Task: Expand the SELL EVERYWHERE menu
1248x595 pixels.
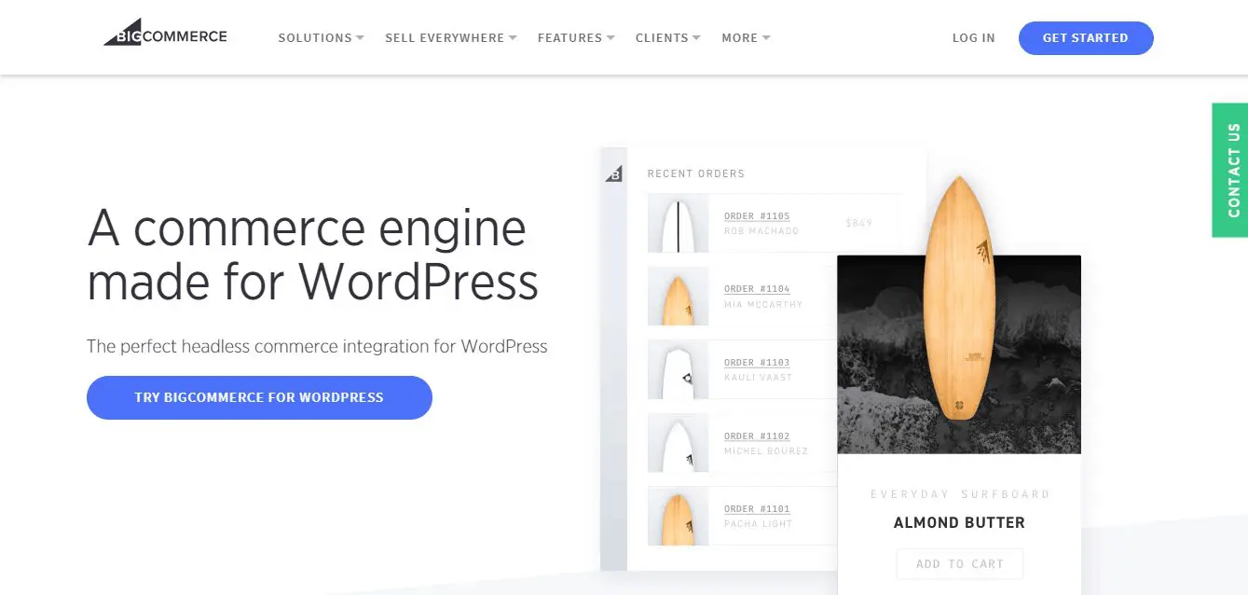Action: pos(445,37)
